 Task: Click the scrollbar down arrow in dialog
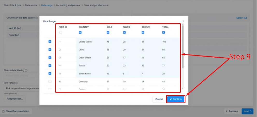coord(183,88)
